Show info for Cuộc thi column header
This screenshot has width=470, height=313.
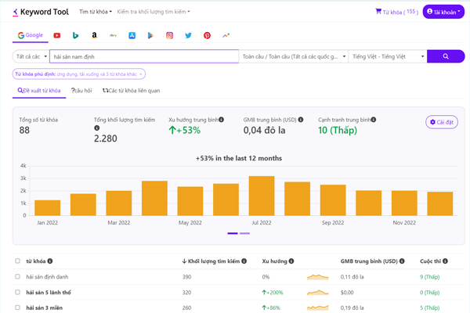tap(445, 261)
